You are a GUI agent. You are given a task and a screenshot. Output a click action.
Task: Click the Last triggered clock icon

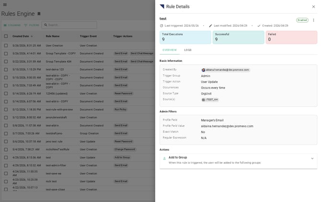pos(161,26)
